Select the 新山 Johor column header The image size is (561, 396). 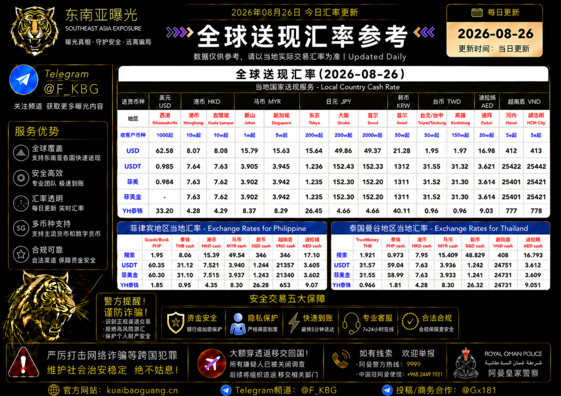[249, 118]
